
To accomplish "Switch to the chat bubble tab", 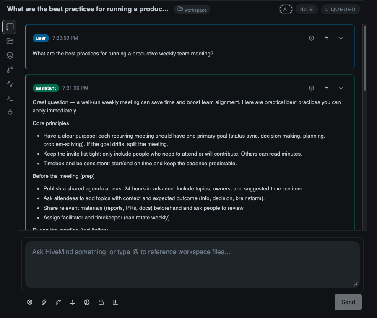I will pyautogui.click(x=10, y=26).
